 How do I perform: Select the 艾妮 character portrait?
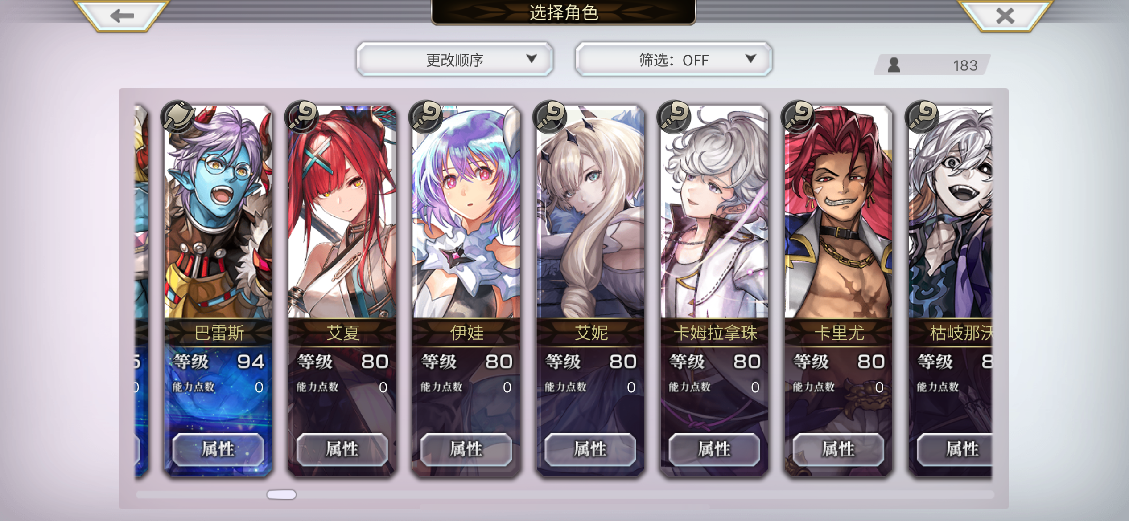coord(590,212)
